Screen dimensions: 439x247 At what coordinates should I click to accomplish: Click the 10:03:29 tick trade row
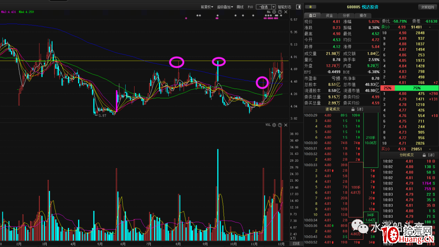(333, 115)
